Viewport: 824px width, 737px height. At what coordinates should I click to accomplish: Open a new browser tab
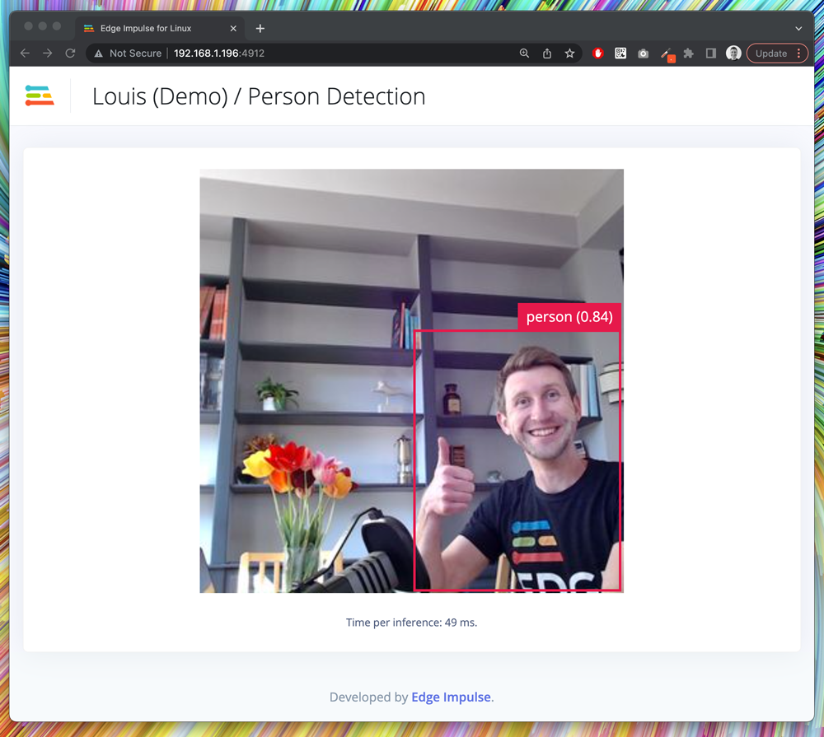[x=260, y=28]
